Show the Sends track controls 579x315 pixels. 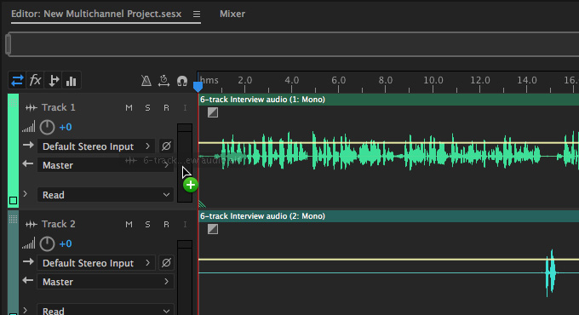pyautogui.click(x=53, y=80)
